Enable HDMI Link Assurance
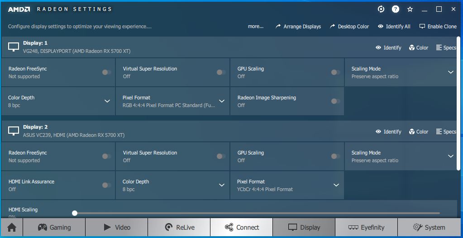The height and width of the screenshot is (238, 463). click(x=107, y=185)
